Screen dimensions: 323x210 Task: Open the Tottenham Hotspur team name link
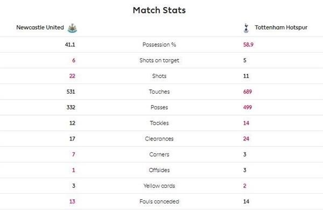(x=281, y=27)
